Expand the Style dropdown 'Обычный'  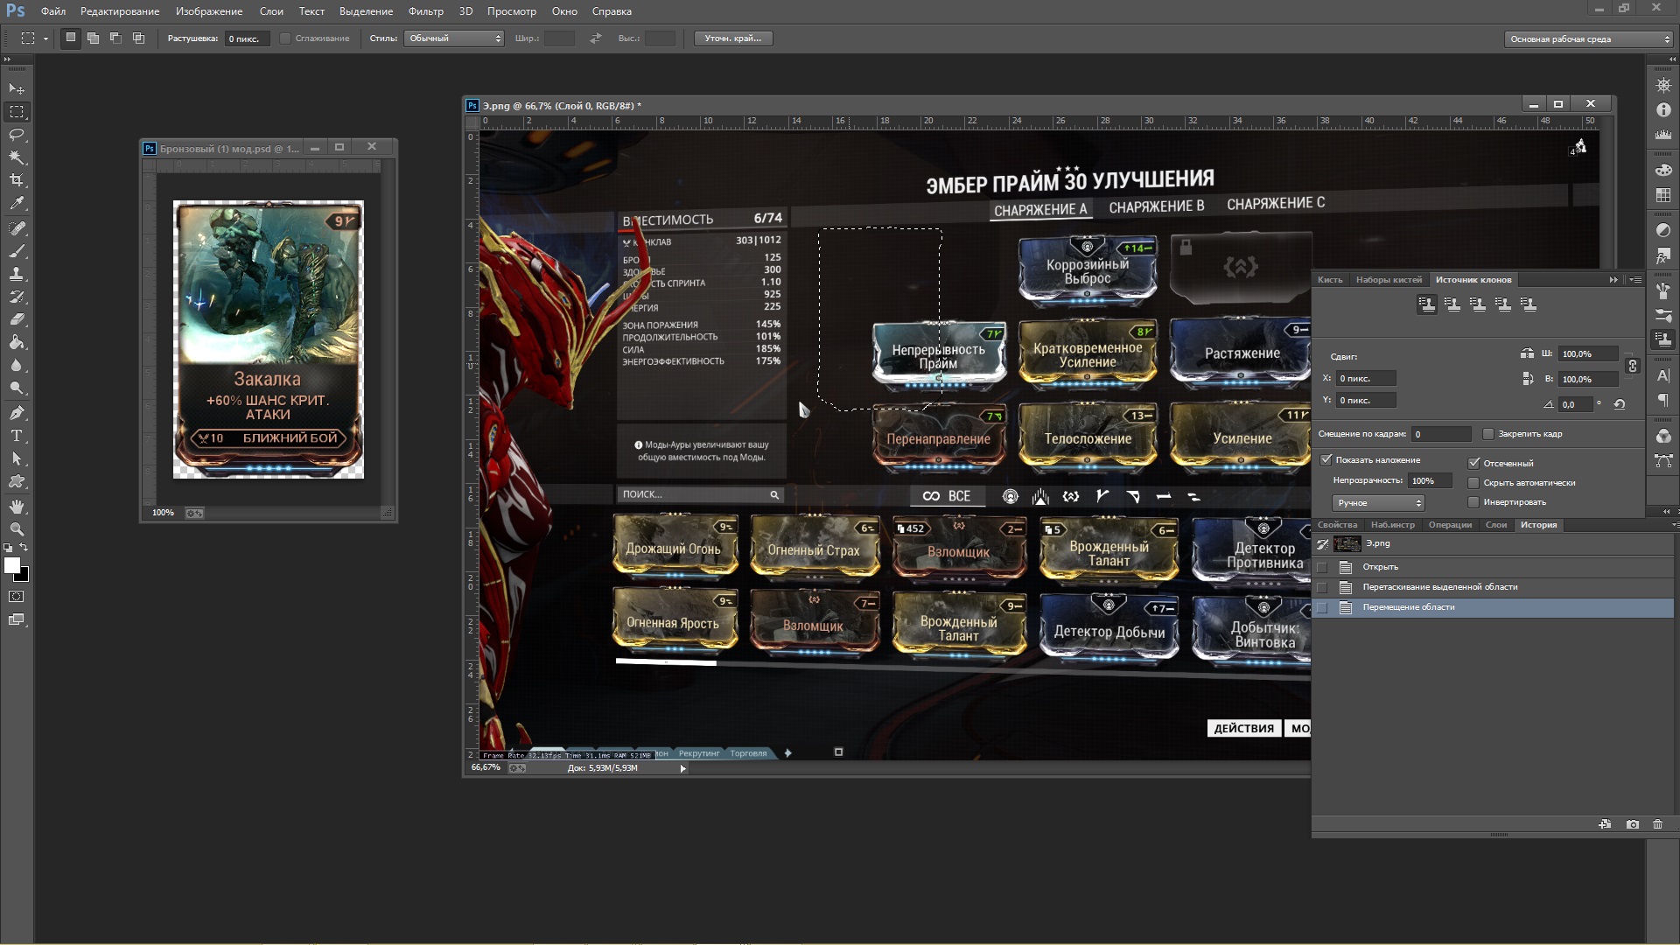(x=453, y=38)
